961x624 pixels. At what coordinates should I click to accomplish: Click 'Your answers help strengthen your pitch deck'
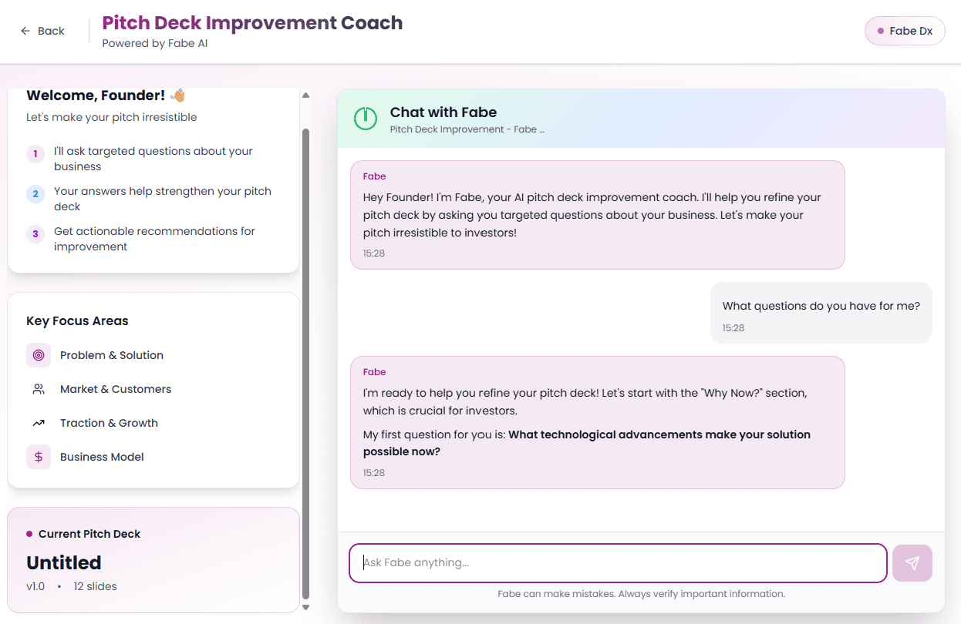(x=163, y=199)
